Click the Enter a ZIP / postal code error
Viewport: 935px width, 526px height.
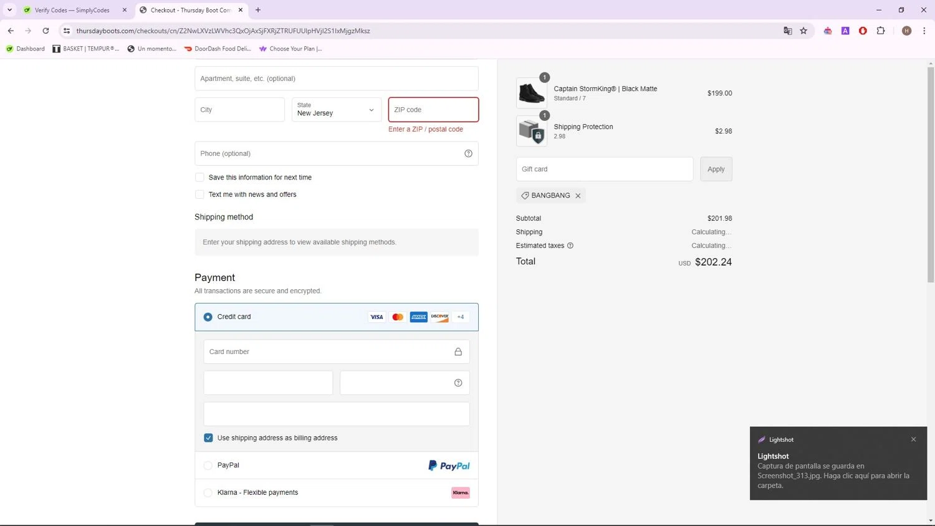pyautogui.click(x=426, y=129)
